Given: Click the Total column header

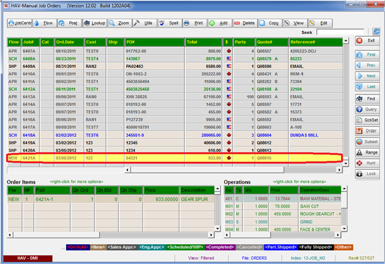Looking at the screenshot, I should 204,42.
